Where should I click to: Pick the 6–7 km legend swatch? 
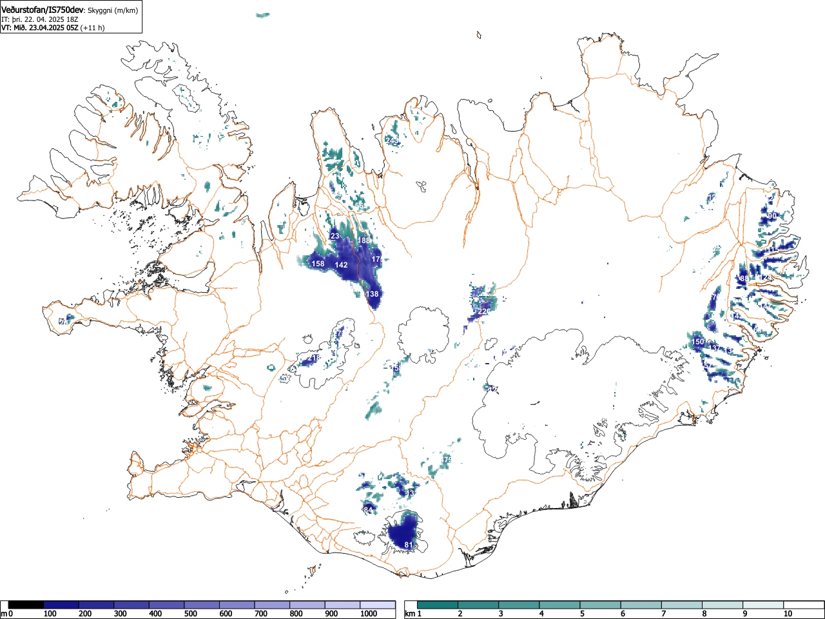(x=641, y=605)
